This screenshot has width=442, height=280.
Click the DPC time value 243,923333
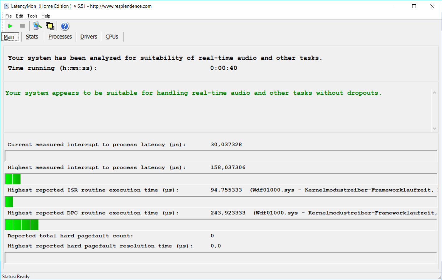pyautogui.click(x=228, y=213)
